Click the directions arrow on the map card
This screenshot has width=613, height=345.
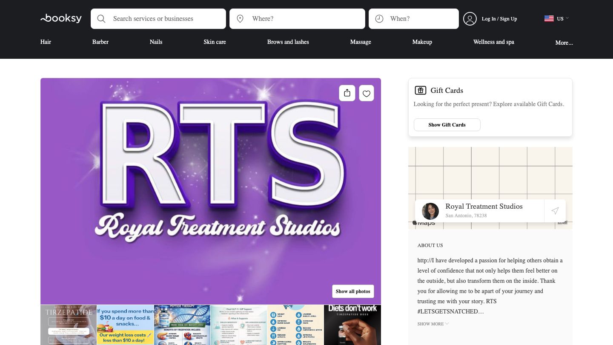point(555,211)
